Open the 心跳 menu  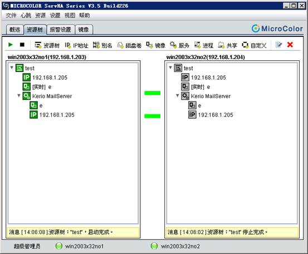coord(26,16)
